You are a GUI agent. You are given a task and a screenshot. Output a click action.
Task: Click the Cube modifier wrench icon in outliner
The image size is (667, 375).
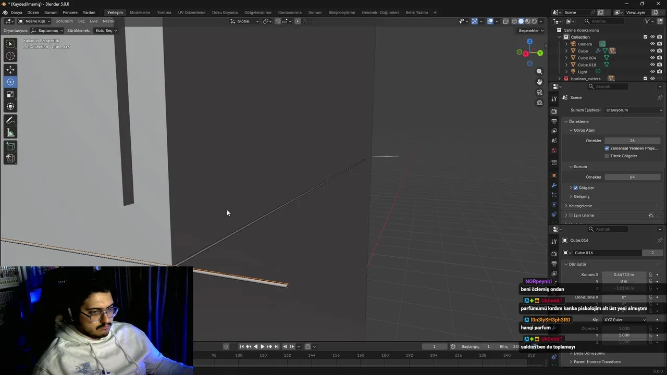coord(598,51)
